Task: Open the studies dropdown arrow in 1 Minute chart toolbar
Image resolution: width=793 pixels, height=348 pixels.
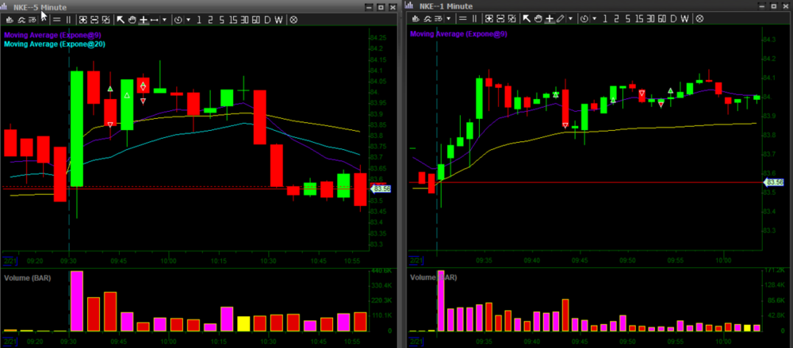Action: [x=449, y=19]
